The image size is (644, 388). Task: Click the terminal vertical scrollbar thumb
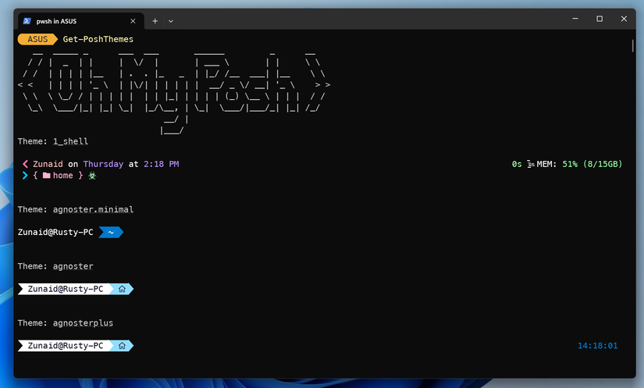pos(633,45)
